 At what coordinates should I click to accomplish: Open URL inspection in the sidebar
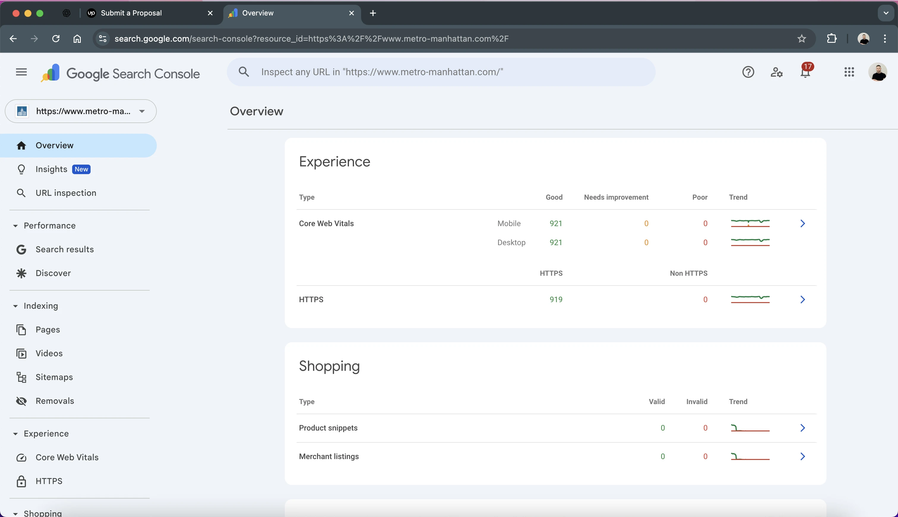78,193
